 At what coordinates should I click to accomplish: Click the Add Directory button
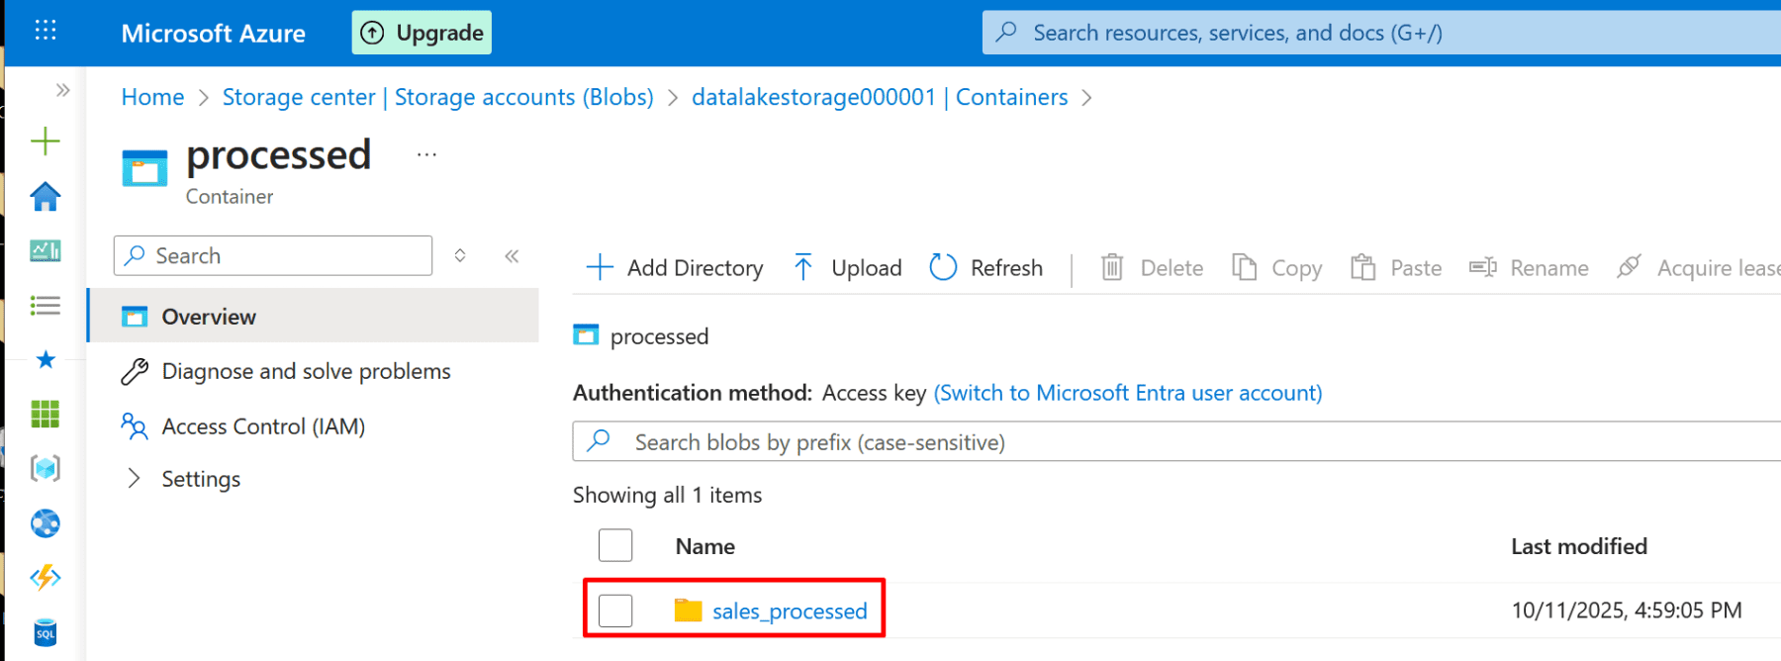click(x=675, y=268)
